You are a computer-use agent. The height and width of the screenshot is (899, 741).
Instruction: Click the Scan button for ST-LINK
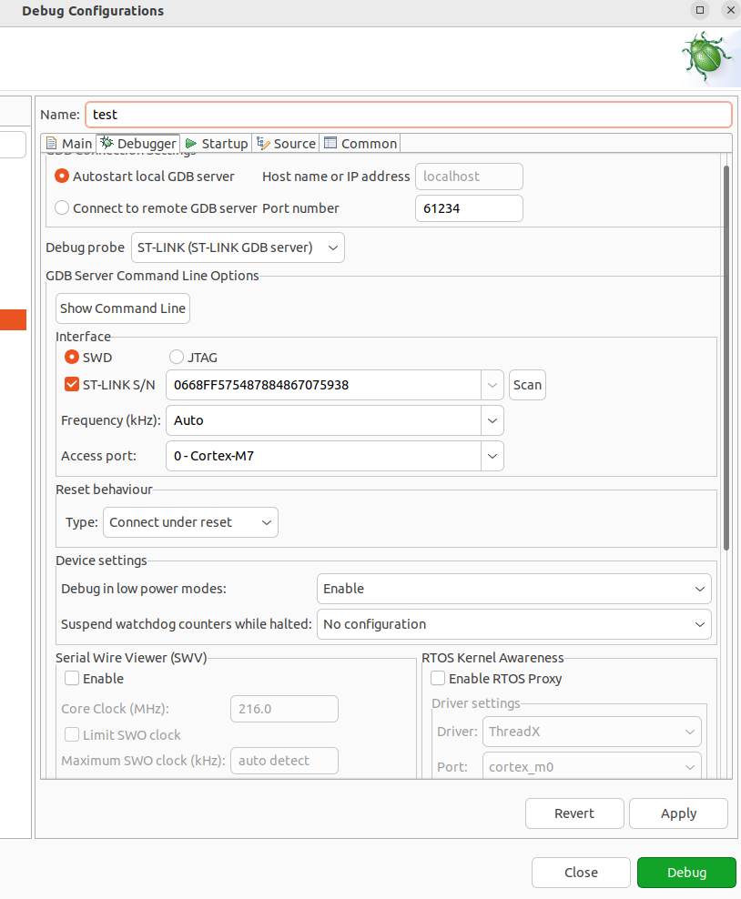527,385
